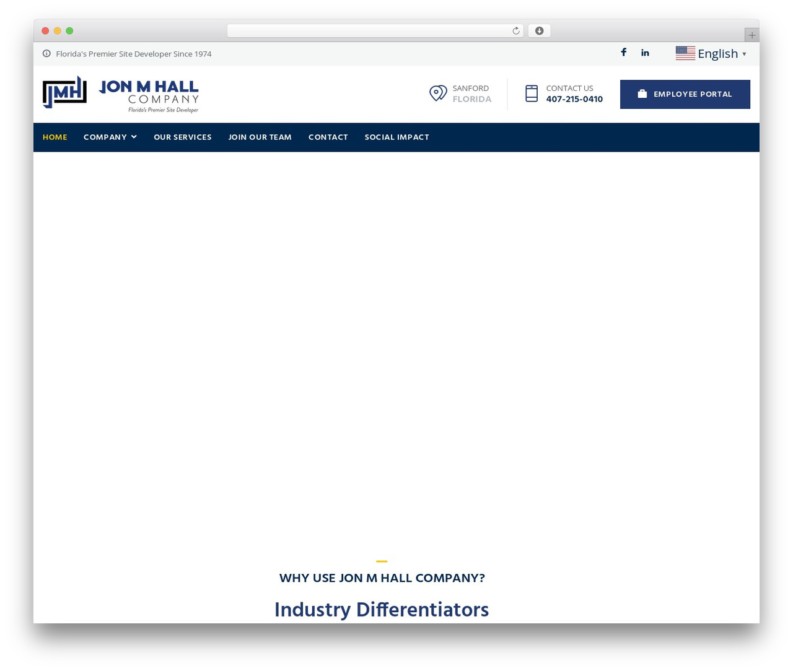This screenshot has width=793, height=671.
Task: Select the Company menu label
Action: [x=105, y=137]
